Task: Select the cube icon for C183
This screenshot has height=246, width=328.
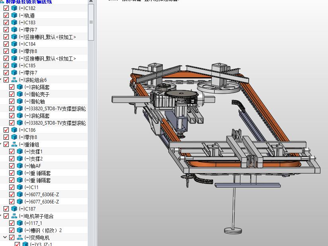Action: click(x=14, y=22)
